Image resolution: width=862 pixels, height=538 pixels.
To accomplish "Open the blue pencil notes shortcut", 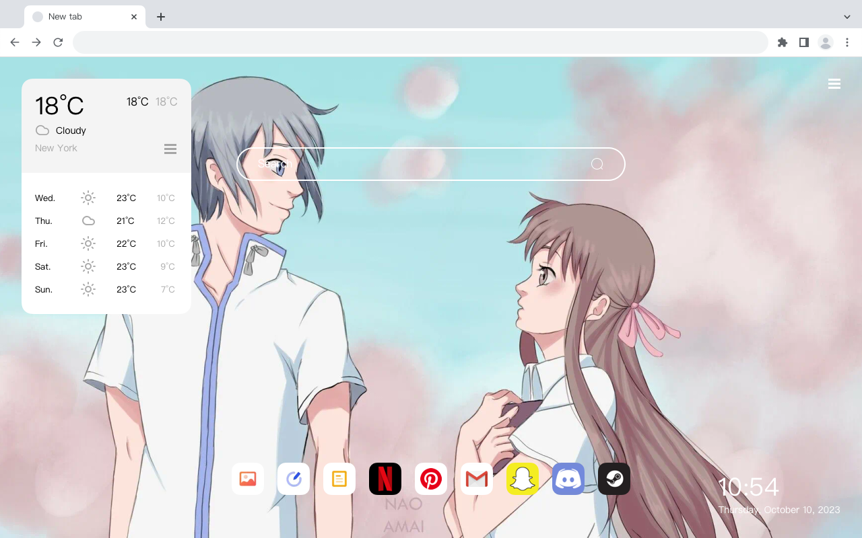I will coord(294,479).
